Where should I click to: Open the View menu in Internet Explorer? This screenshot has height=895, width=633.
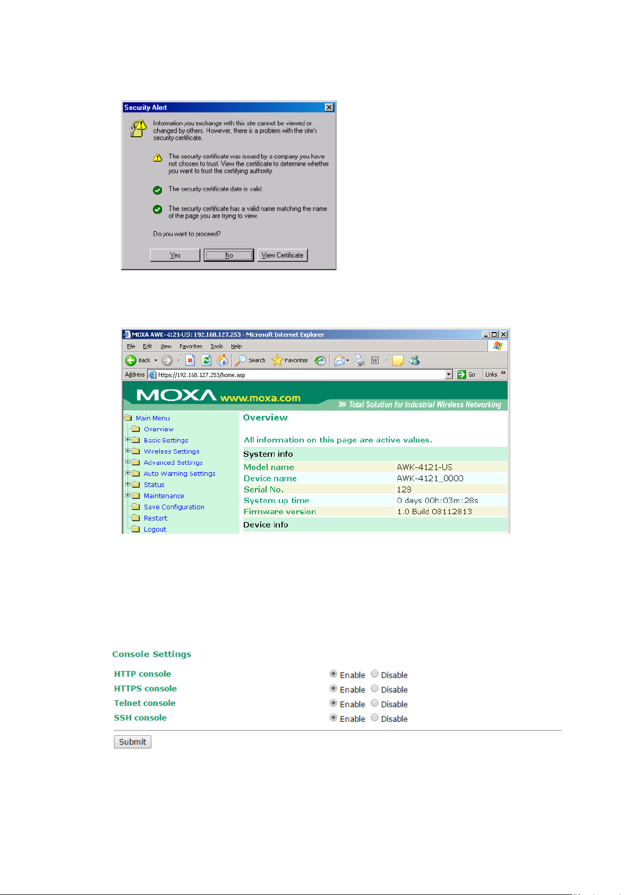(x=166, y=346)
